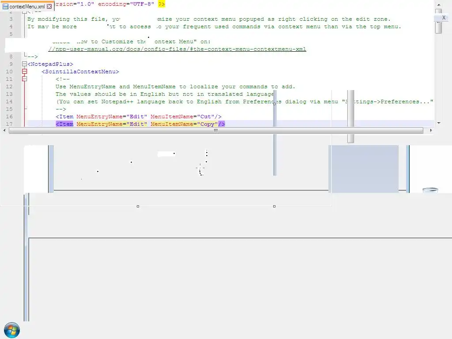The image size is (452, 339).
Task: Click the Recycle Bin icon on desktop
Action: pyautogui.click(x=430, y=190)
